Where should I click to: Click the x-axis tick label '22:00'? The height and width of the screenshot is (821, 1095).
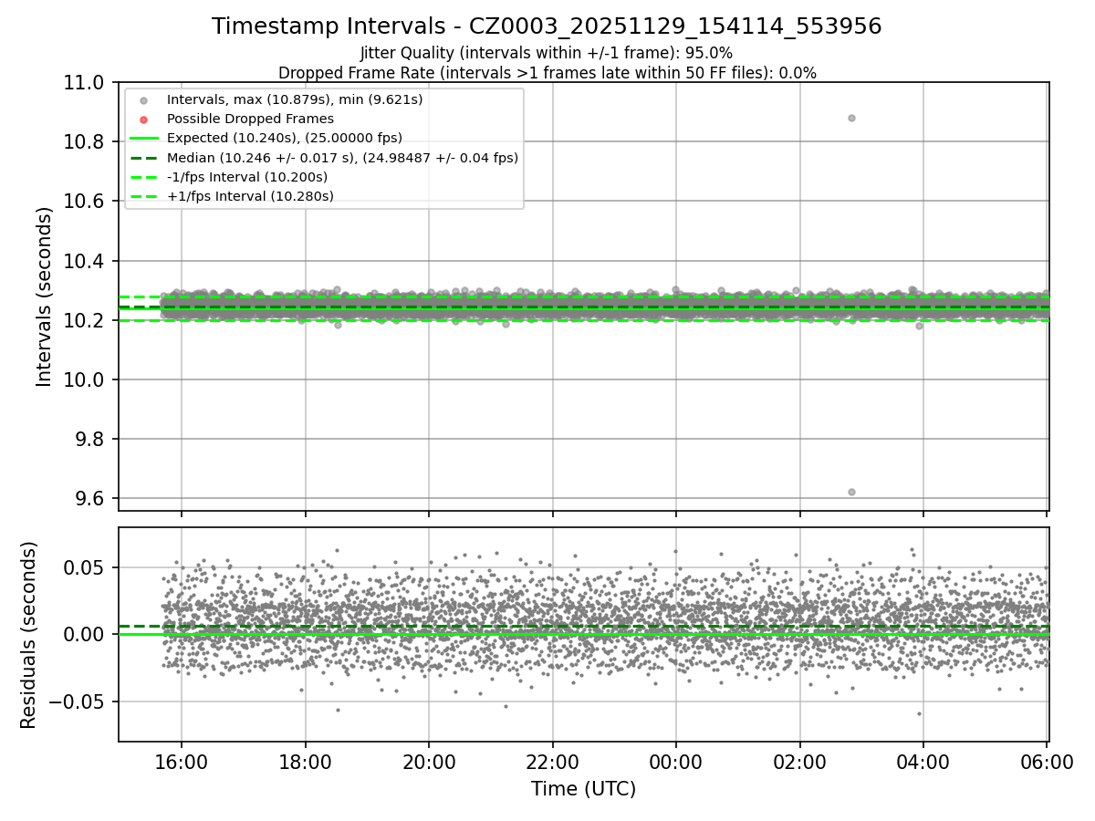[552, 762]
